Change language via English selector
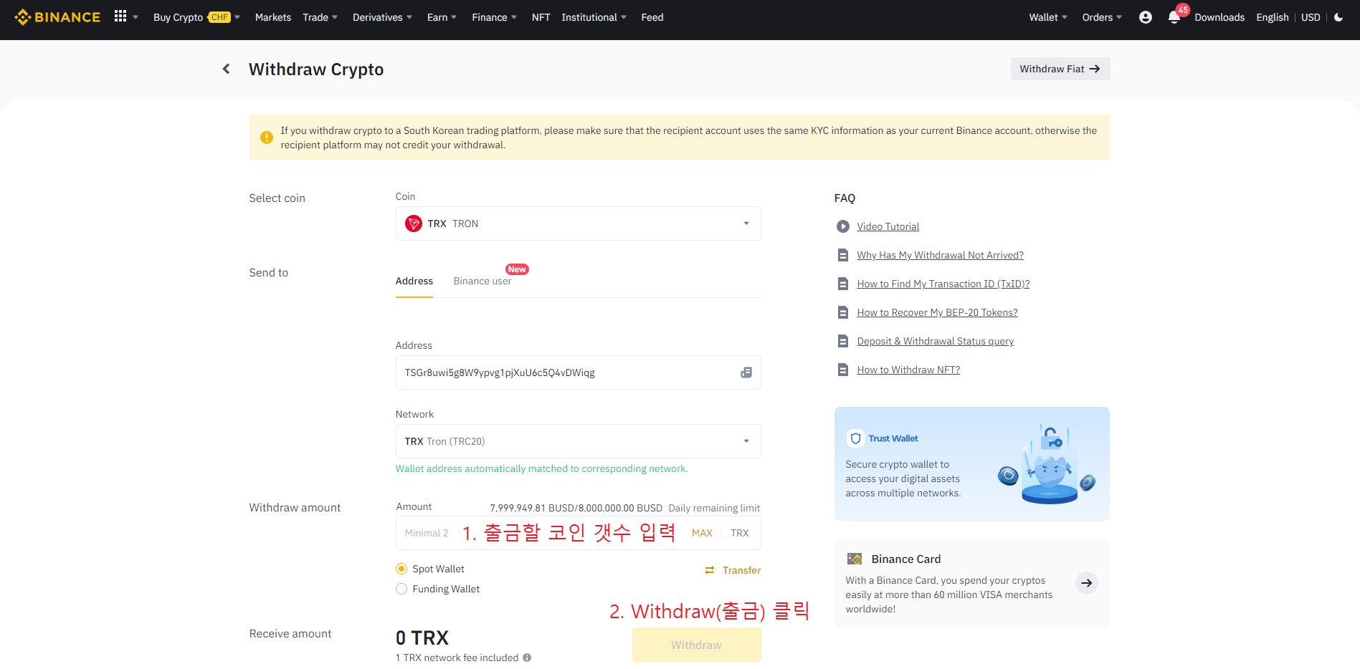 coord(1273,17)
